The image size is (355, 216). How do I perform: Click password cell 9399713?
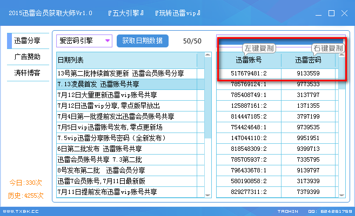point(308,149)
